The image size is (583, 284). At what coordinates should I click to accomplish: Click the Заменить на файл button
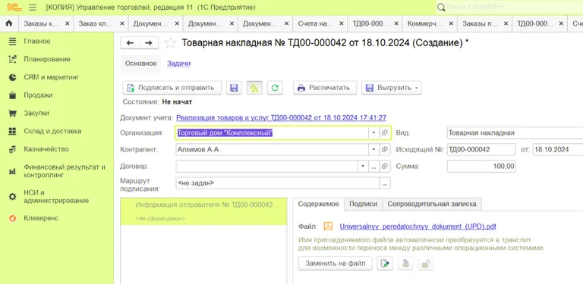coord(335,264)
